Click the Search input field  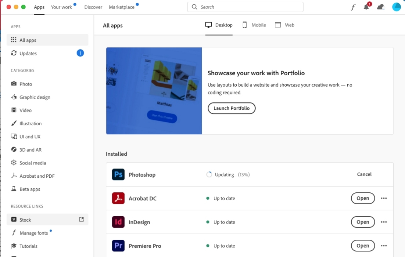point(250,7)
